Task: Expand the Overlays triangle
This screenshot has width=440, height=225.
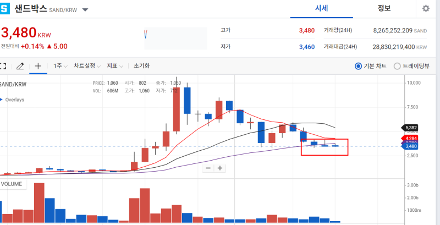Action: click(x=1, y=100)
